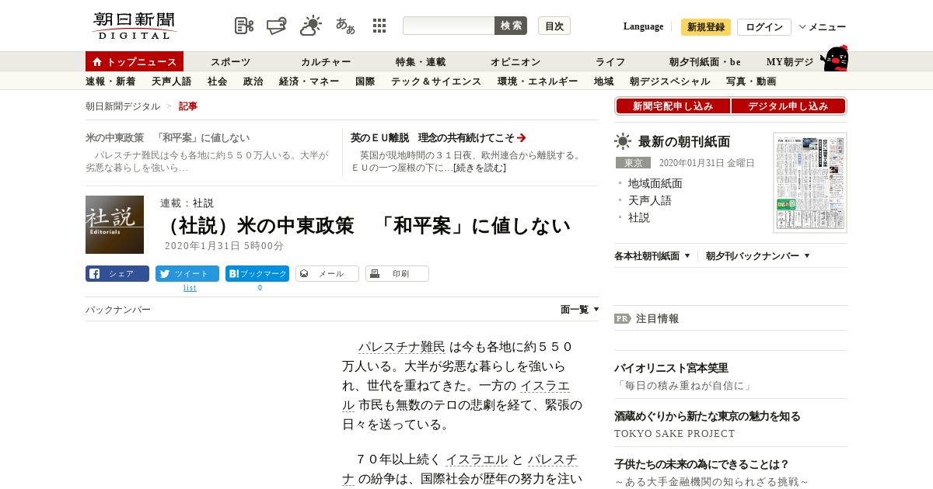The image size is (933, 489).
Task: Open the news articles icon in header
Action: coord(244,26)
